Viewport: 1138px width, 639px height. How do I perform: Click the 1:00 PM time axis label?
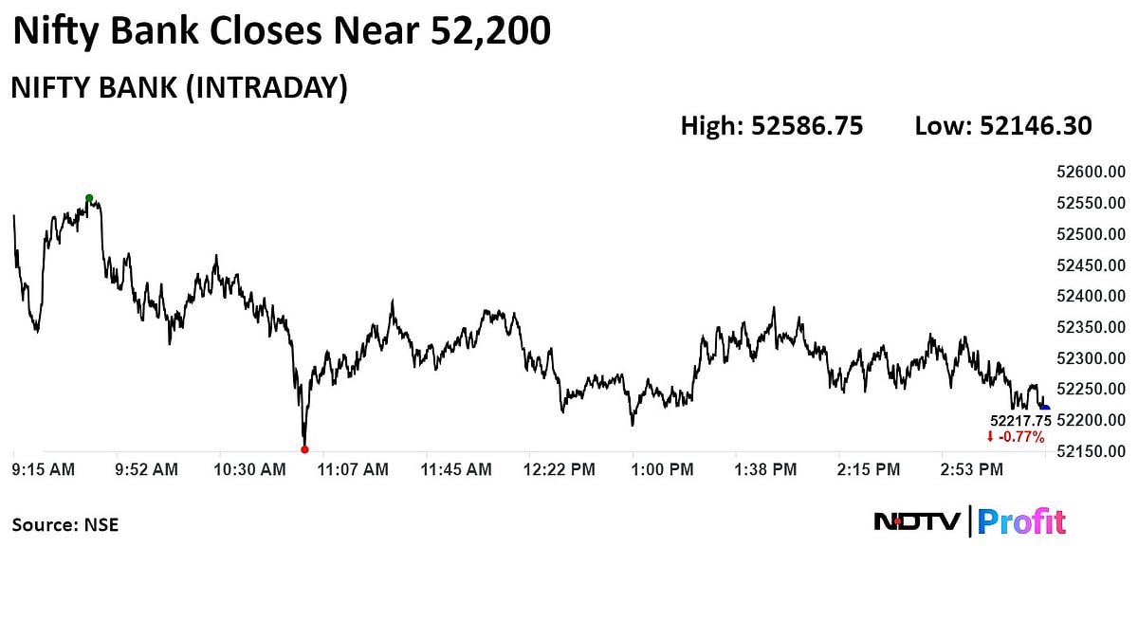pos(662,469)
